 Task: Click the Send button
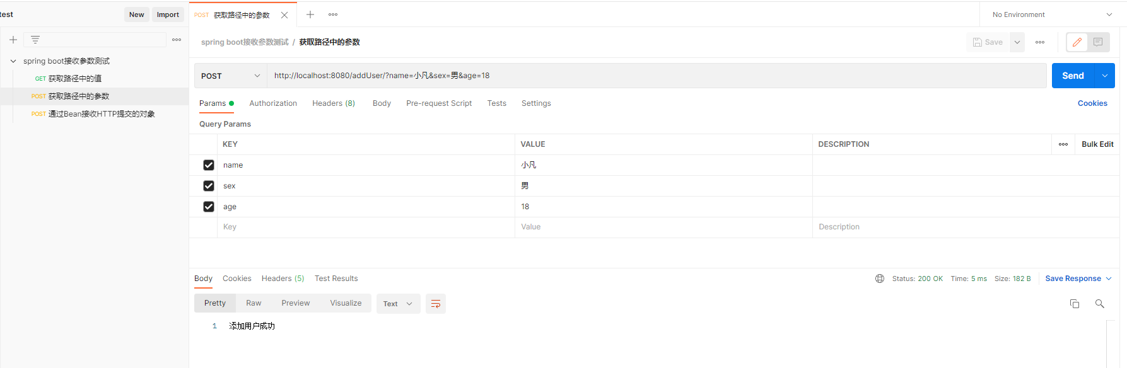[1073, 76]
